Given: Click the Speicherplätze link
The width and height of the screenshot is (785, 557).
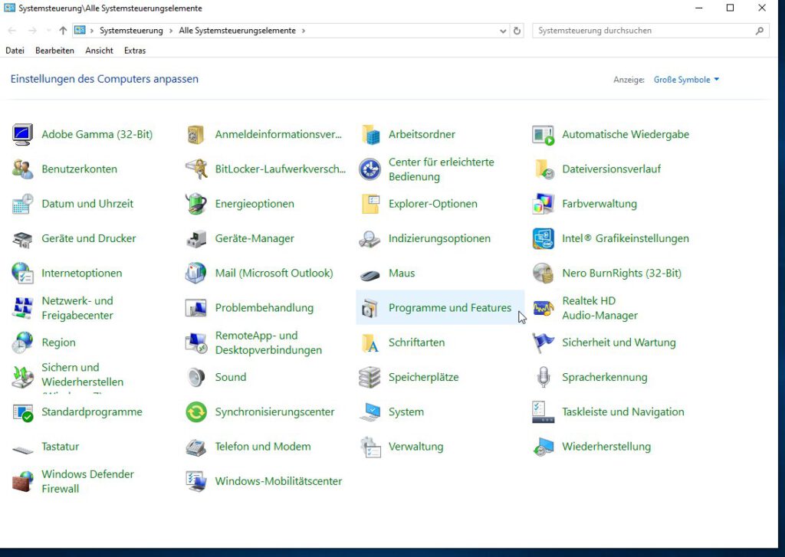Looking at the screenshot, I should pyautogui.click(x=423, y=378).
